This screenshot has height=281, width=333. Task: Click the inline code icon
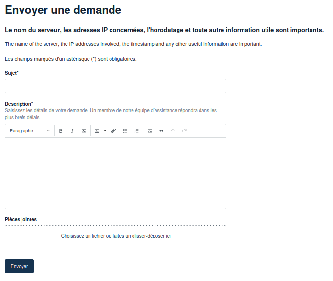[84, 131]
